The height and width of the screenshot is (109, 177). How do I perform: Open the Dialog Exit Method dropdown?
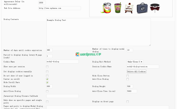(135, 62)
